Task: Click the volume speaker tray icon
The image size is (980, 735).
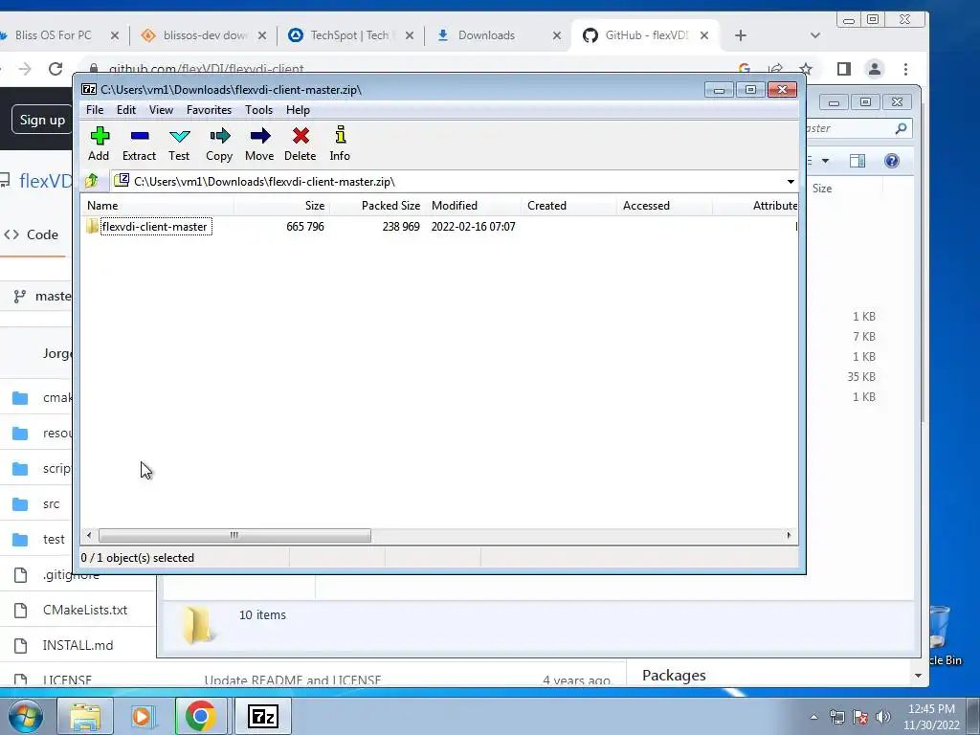Action: pos(883,717)
